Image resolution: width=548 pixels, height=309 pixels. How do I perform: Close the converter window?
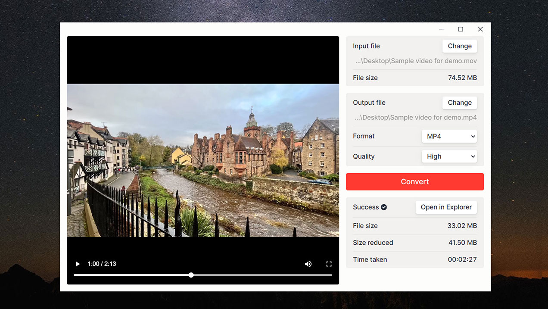click(480, 29)
